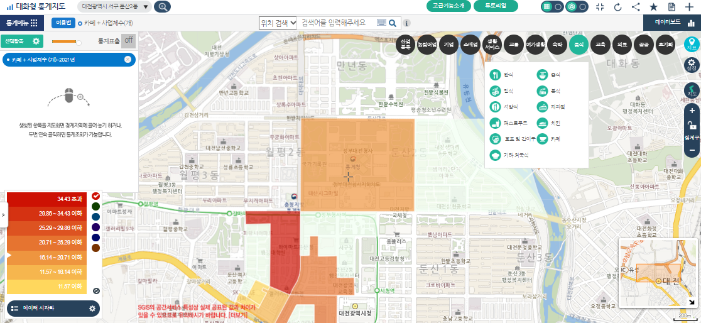This screenshot has height=323, width=701.
Task: Toggle 통계표출 off switch
Action: point(129,41)
